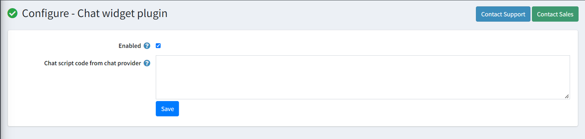The height and width of the screenshot is (139, 585).
Task: Uncheck the Enabled checkbox
Action: 158,46
